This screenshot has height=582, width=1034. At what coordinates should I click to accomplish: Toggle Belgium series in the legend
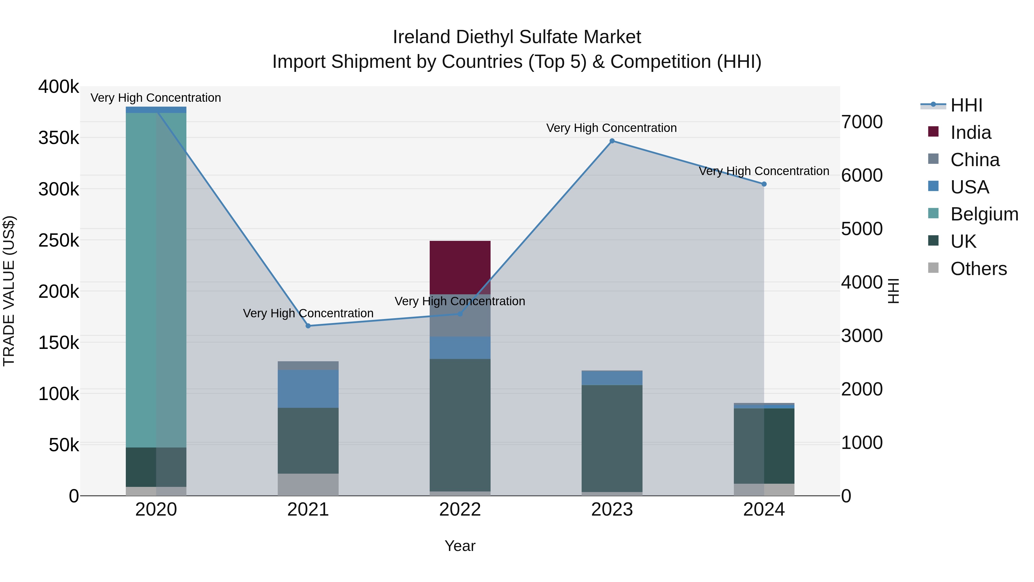(973, 214)
